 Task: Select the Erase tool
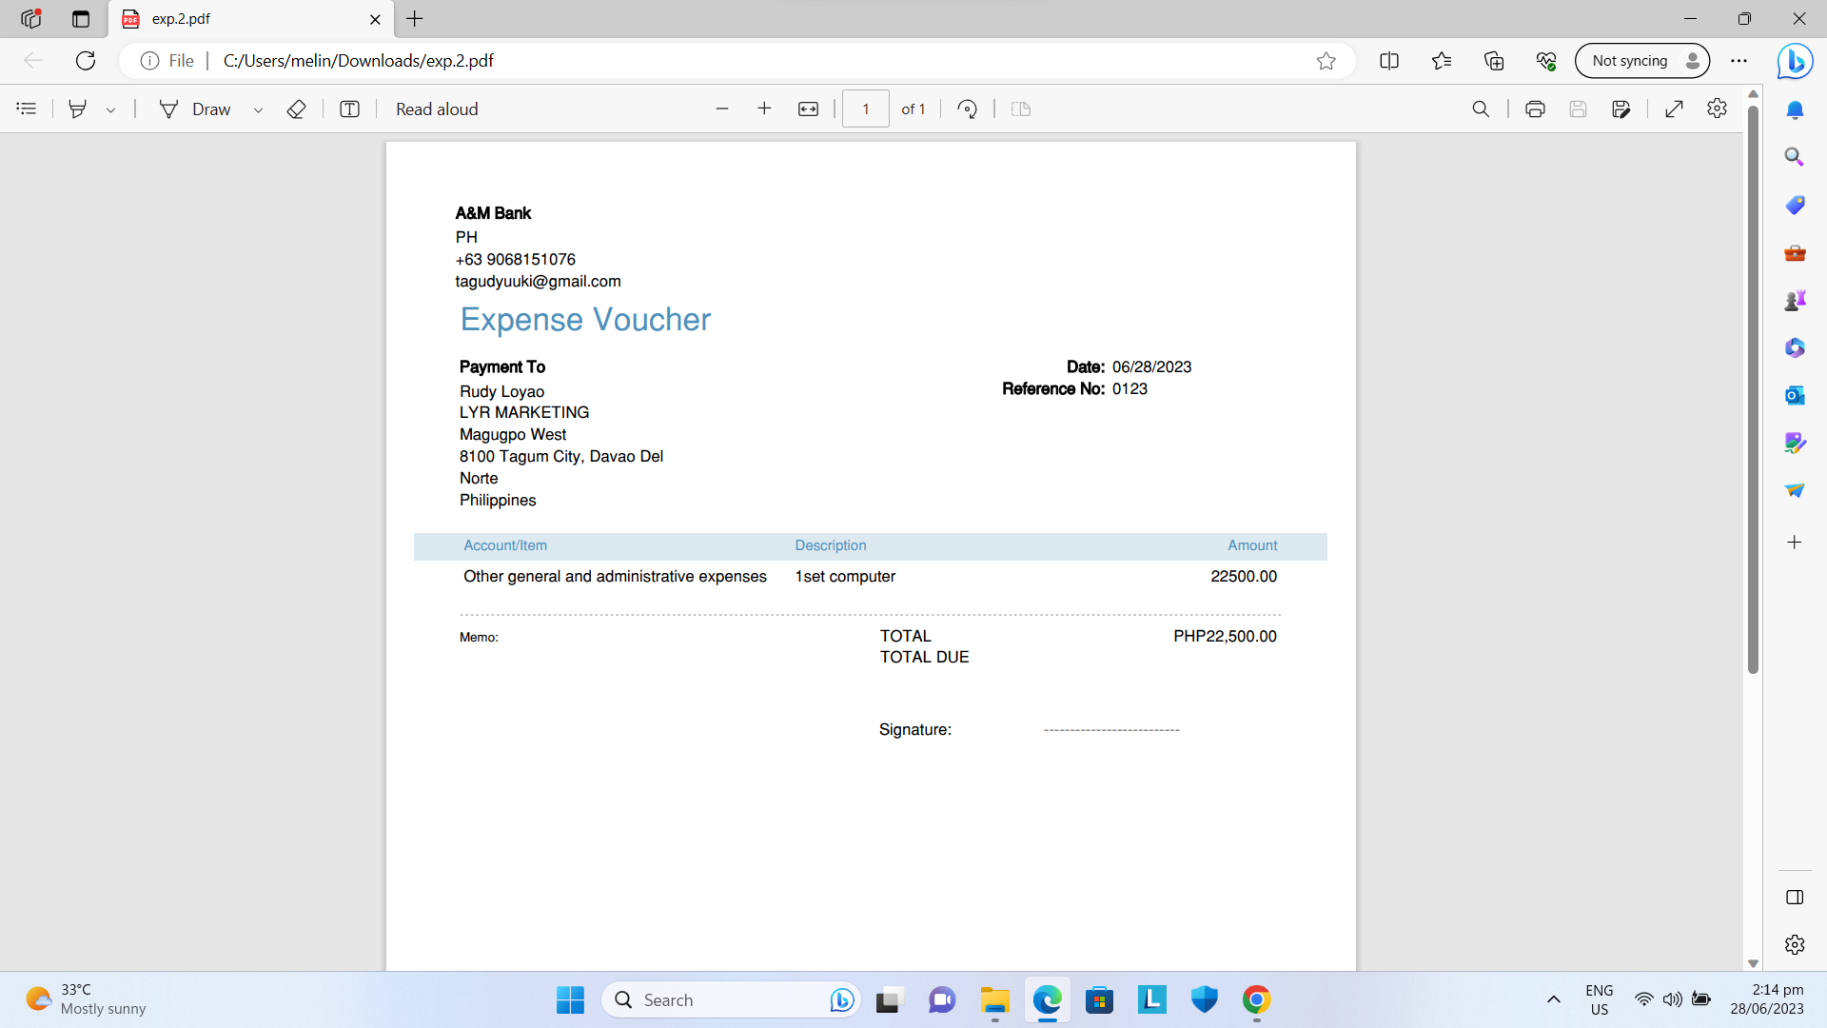click(x=296, y=109)
